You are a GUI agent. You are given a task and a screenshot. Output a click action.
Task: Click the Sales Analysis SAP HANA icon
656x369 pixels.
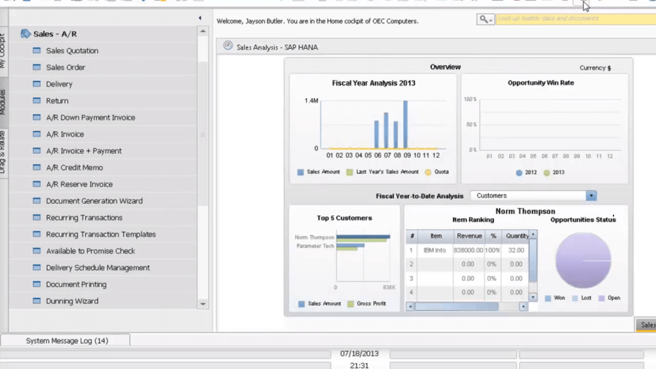[228, 46]
